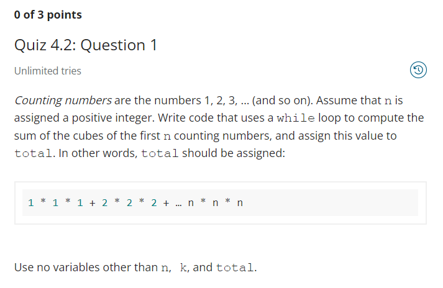443x288 pixels.
Task: Select the 0 of 3 points score label
Action: pyautogui.click(x=48, y=15)
